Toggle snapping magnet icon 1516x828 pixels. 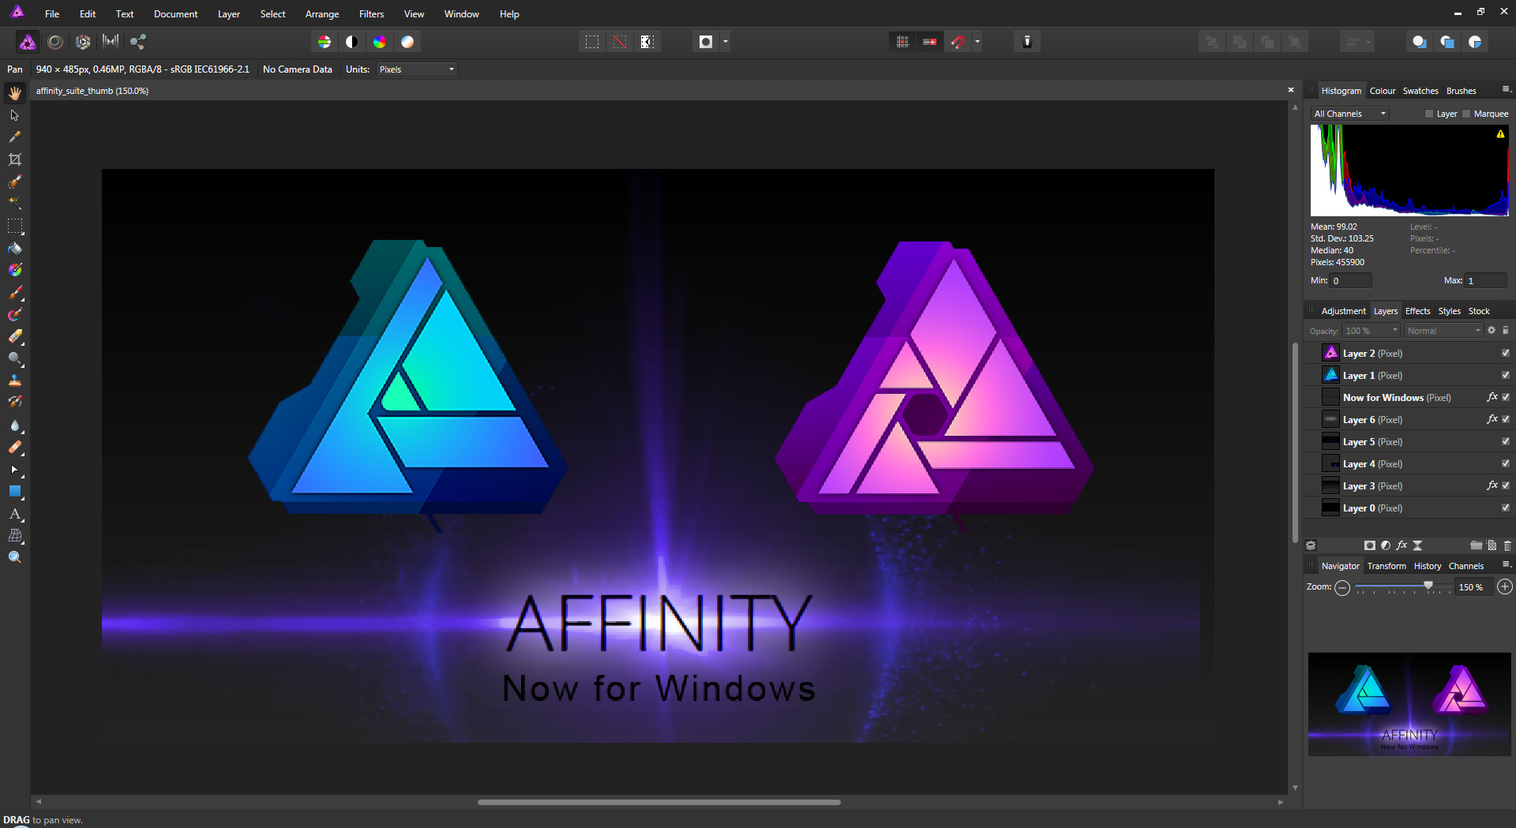tap(958, 42)
